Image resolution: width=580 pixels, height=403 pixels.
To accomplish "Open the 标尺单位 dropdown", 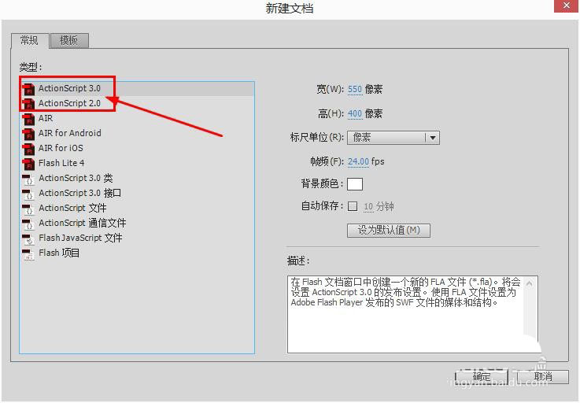I will [393, 138].
